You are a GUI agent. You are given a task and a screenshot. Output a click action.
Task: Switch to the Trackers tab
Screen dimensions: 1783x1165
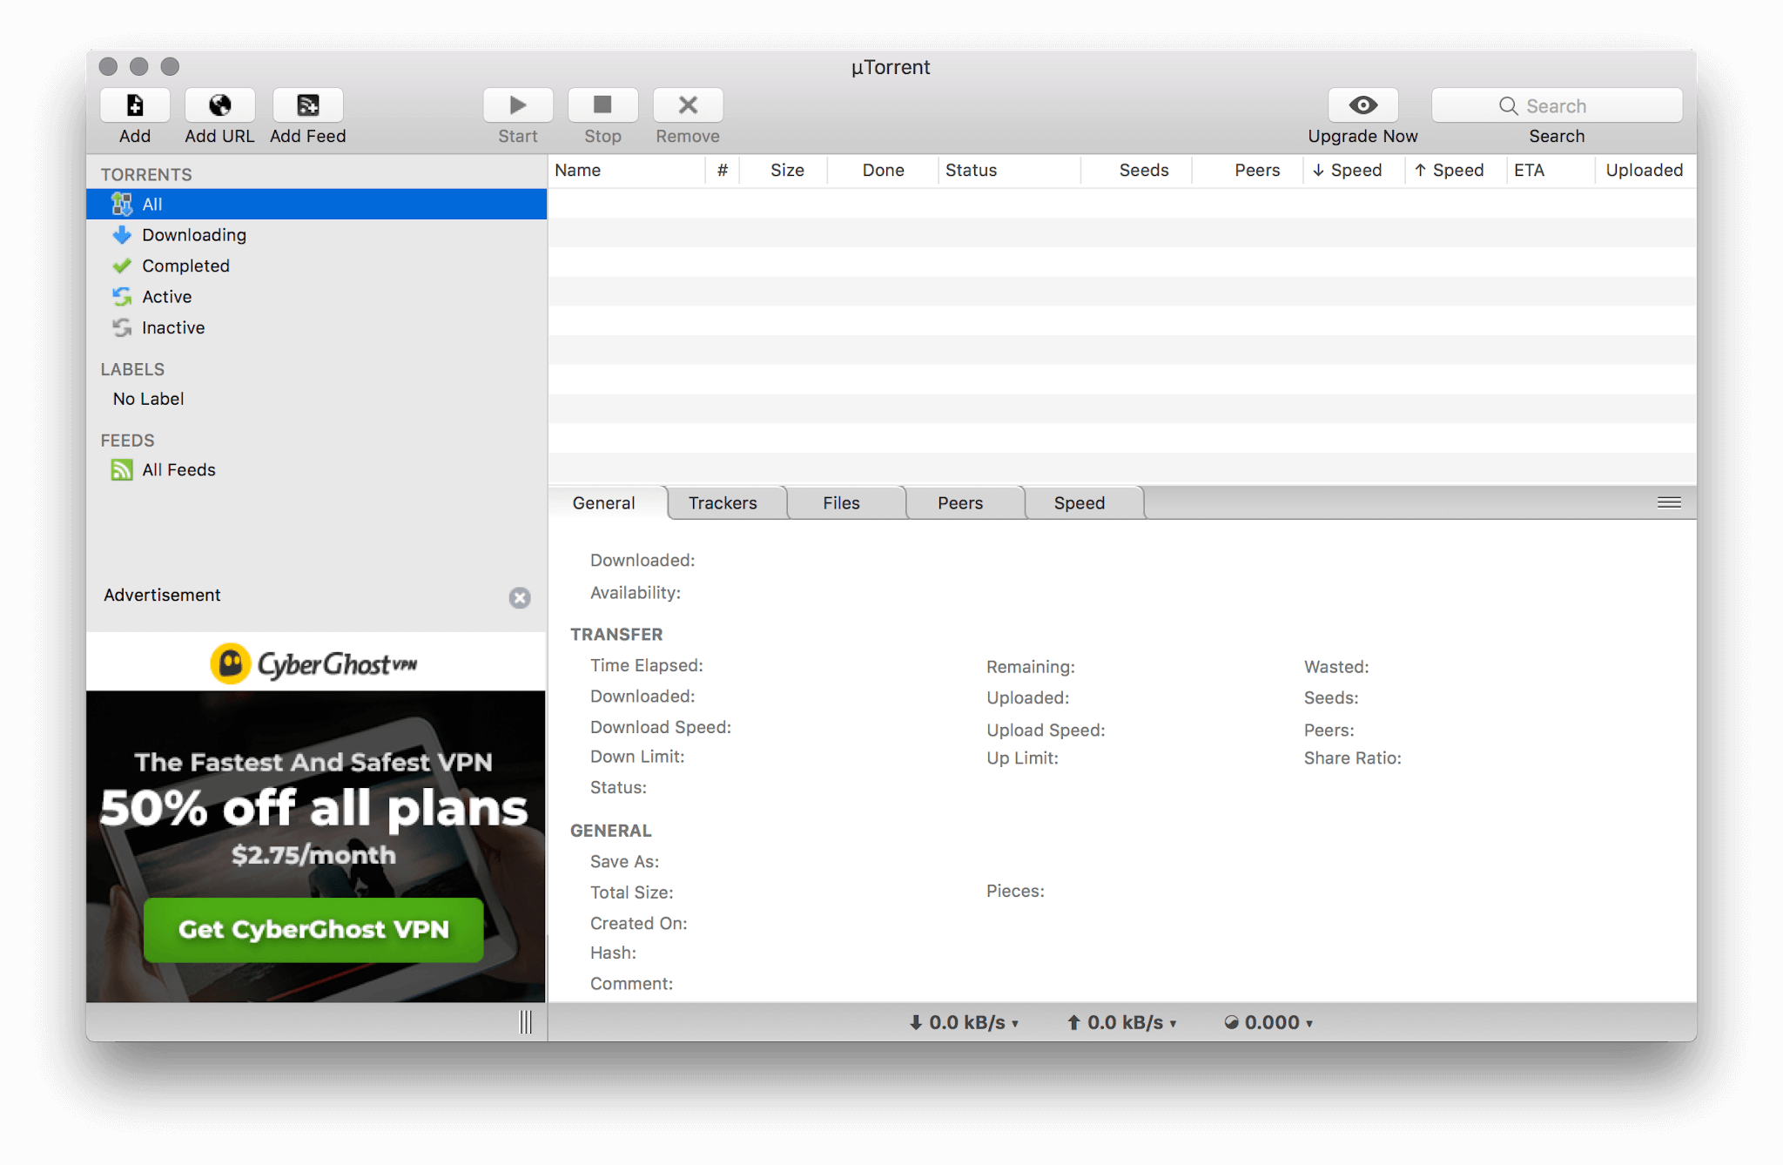pos(723,503)
